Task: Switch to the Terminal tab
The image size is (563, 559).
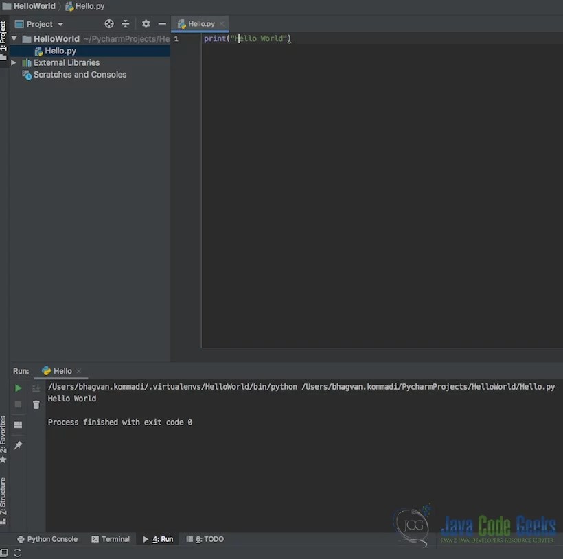Action: coord(115,539)
